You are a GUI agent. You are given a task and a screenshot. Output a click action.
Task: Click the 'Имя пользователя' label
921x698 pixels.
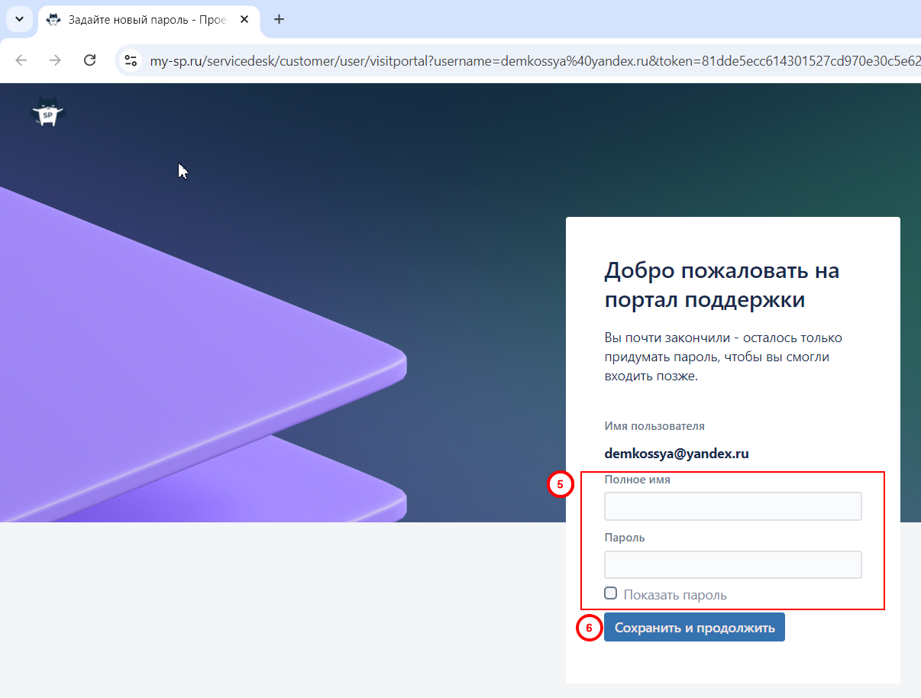[654, 426]
